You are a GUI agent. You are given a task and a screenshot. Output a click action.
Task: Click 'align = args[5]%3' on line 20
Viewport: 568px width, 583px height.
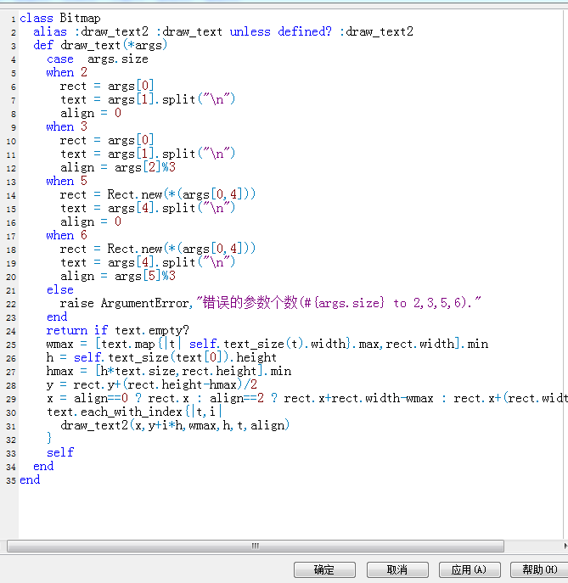(118, 277)
